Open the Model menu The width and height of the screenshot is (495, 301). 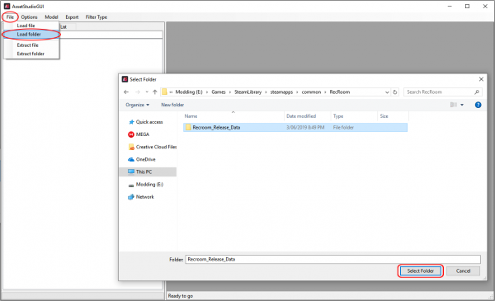coord(51,17)
